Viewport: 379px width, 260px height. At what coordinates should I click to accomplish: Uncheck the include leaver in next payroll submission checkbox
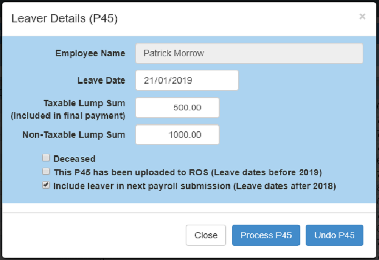point(46,185)
